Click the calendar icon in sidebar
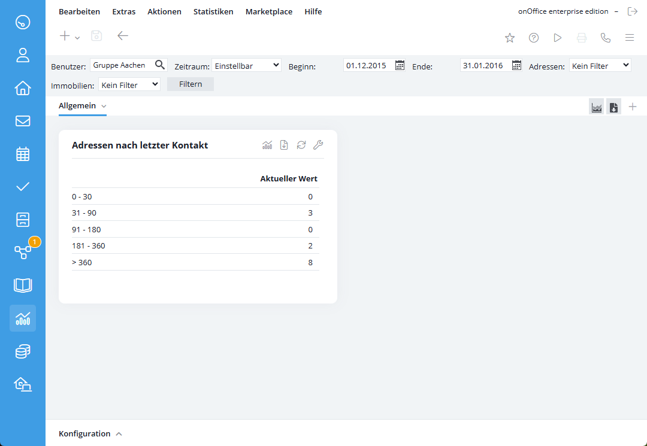The width and height of the screenshot is (647, 446). (x=23, y=154)
